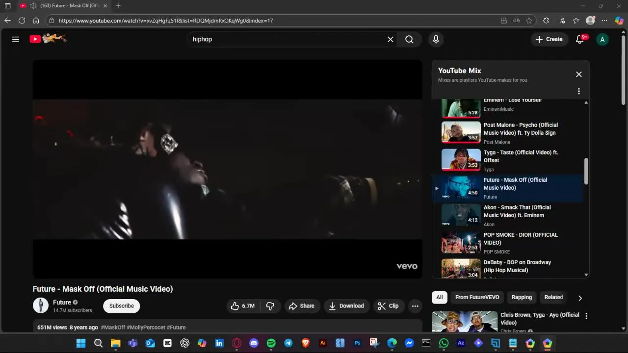Download the Mask Off video
This screenshot has height=353, width=628.
pos(346,306)
